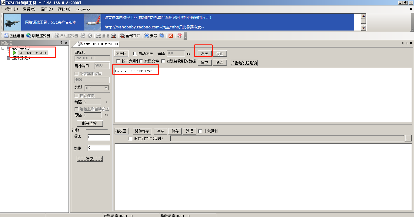Open 广播包发送选项
The image size is (414, 217).
244,63
